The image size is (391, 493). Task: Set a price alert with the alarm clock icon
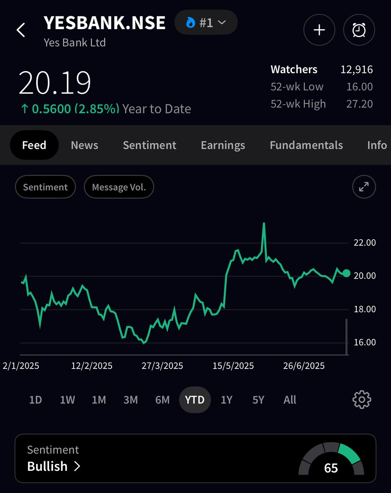pyautogui.click(x=359, y=30)
